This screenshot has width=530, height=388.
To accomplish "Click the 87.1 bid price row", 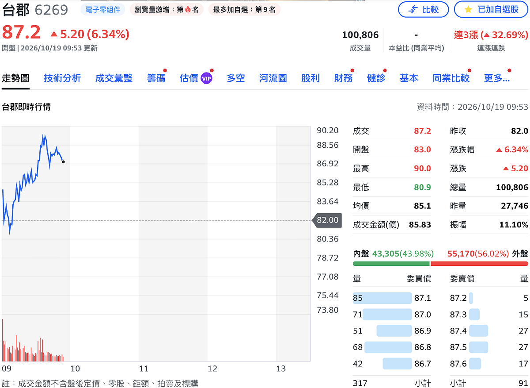I will pos(392,298).
